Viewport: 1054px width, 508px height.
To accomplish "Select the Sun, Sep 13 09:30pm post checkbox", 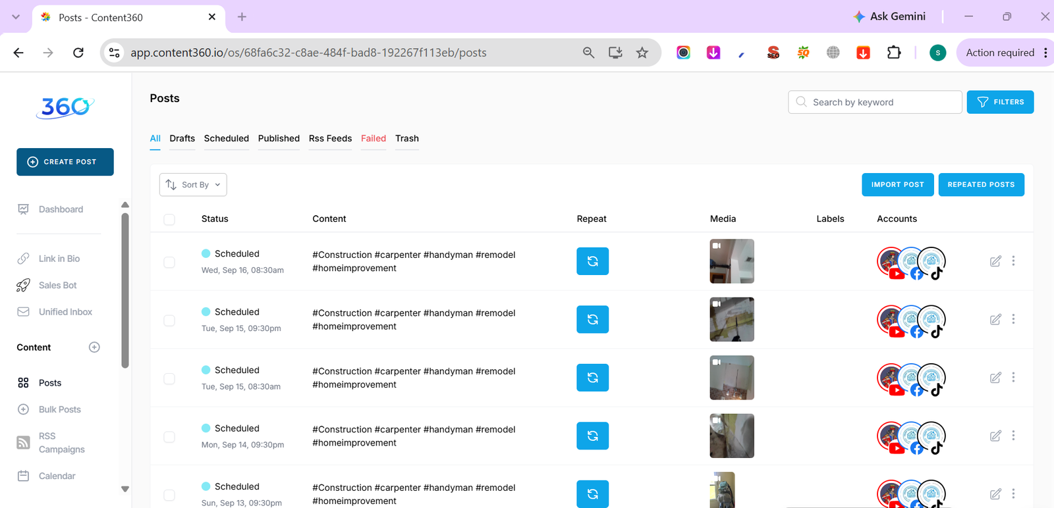I will [x=169, y=495].
